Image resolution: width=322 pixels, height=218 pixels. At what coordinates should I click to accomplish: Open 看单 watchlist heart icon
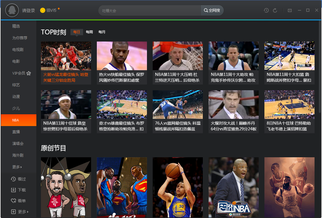coord(19,201)
